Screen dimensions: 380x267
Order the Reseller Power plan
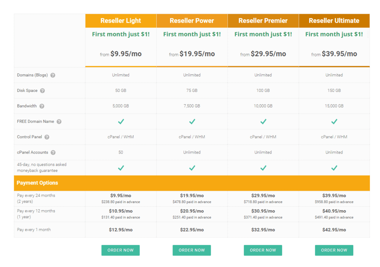tap(192, 250)
